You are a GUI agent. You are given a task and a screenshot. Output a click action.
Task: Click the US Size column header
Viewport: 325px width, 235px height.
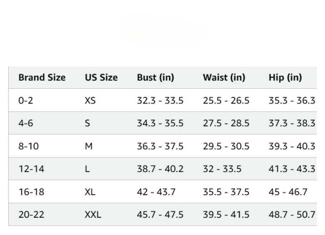point(101,77)
